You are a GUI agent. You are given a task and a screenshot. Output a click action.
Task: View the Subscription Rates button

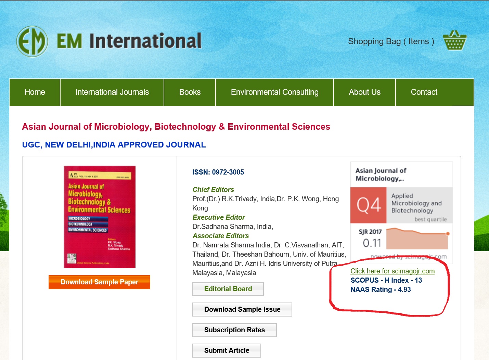coord(234,330)
